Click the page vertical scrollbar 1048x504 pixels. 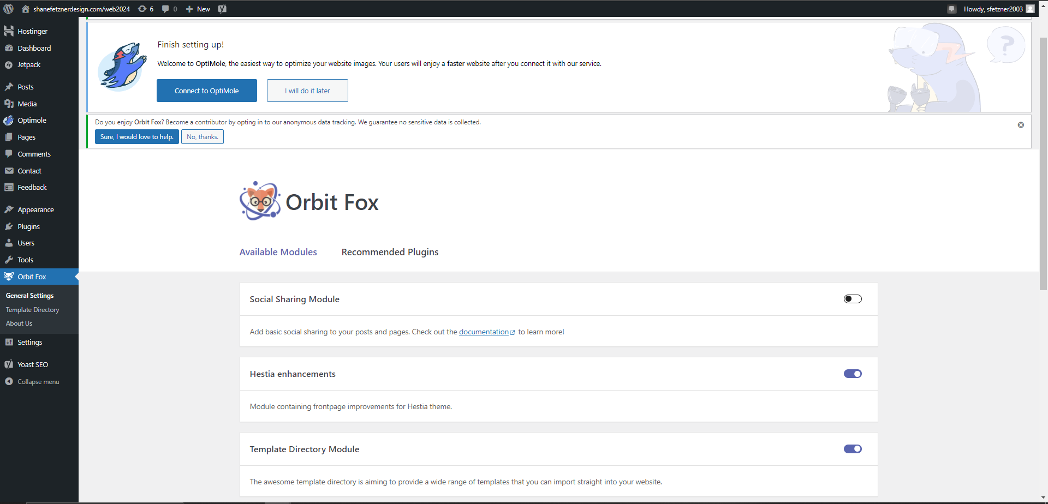click(x=1043, y=164)
